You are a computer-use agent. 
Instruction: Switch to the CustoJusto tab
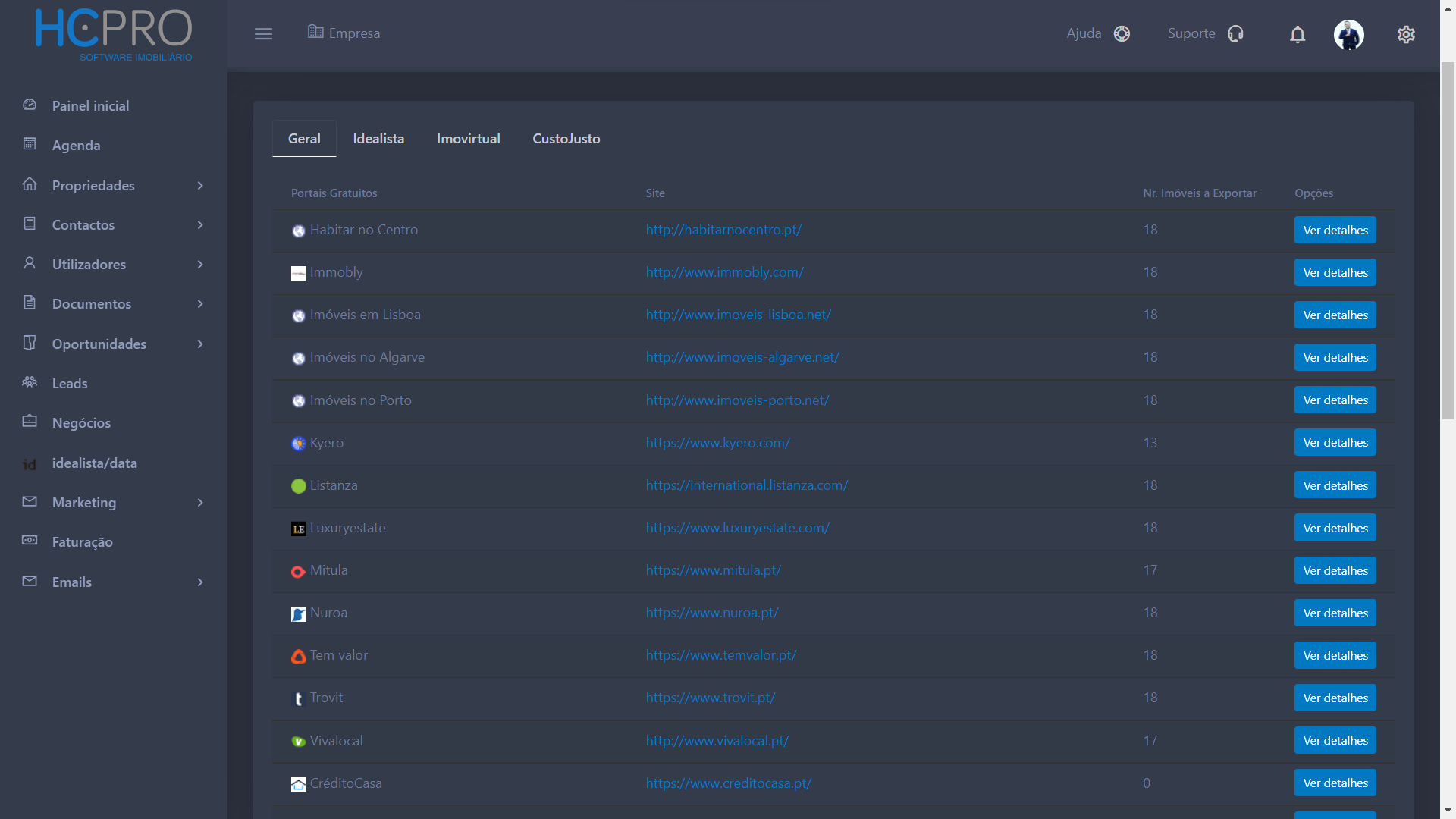(566, 139)
